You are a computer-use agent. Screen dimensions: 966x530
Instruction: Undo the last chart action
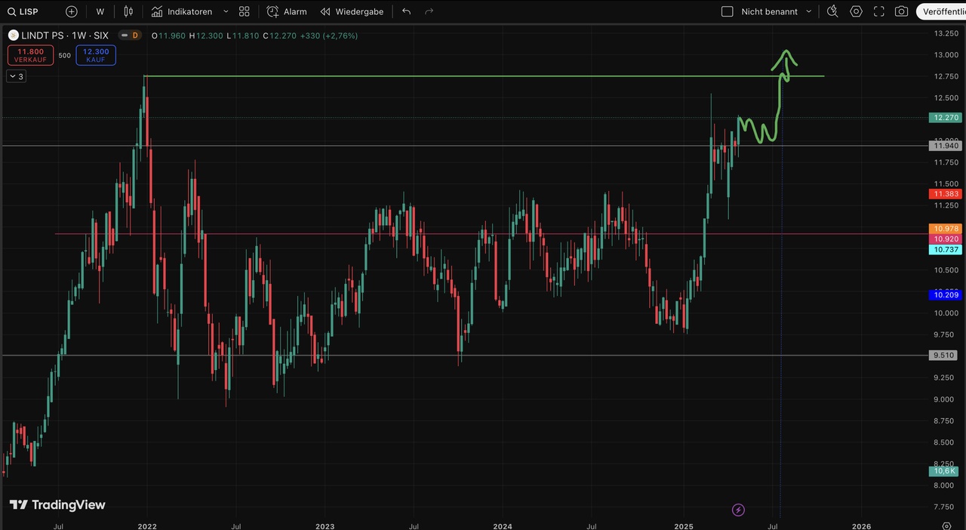click(x=407, y=11)
